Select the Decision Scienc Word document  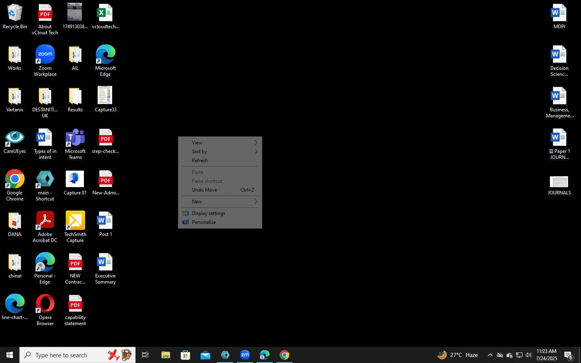560,61
